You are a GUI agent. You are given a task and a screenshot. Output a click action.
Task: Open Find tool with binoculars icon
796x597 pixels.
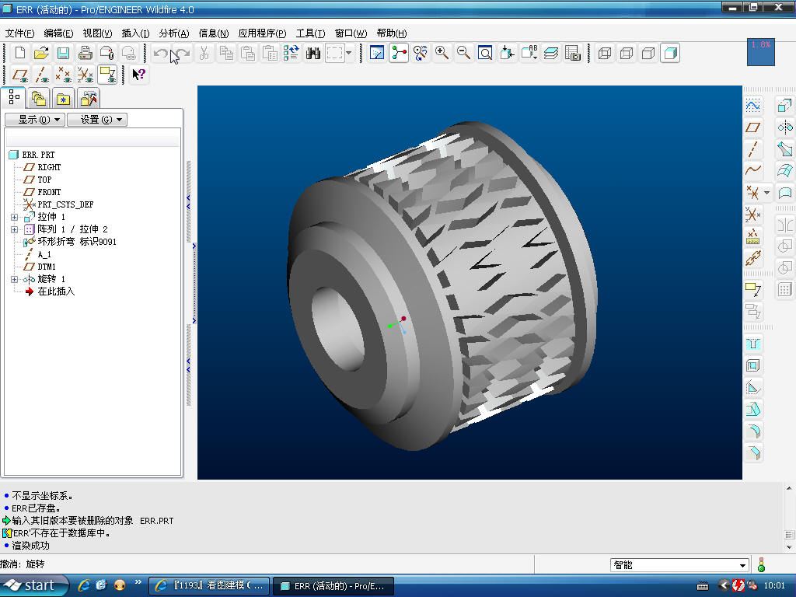coord(313,53)
